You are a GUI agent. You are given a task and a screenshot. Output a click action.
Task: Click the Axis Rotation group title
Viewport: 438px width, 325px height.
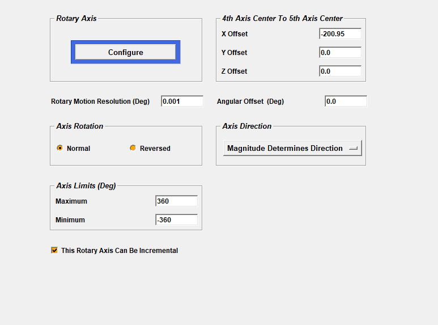point(80,126)
